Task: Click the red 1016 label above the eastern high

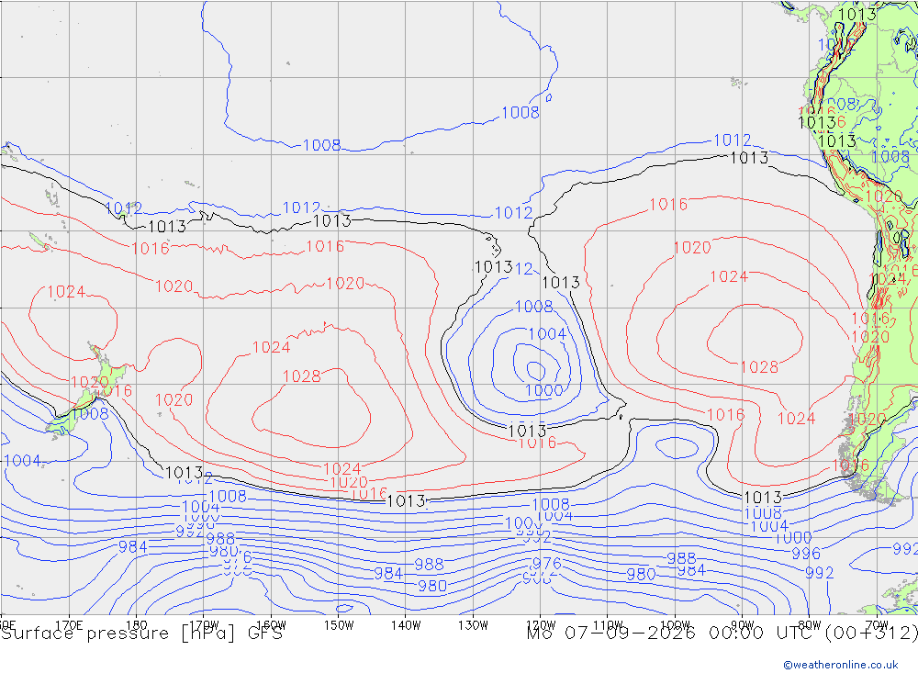Action: 668,205
